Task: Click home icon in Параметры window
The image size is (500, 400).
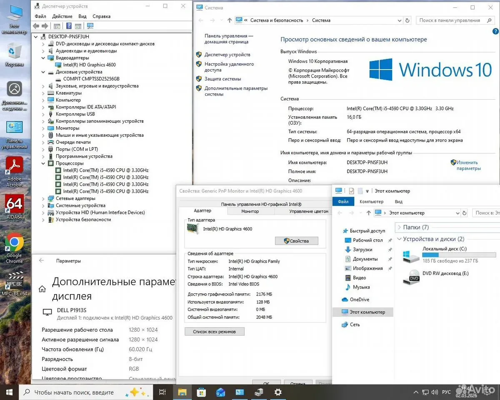Action: [x=42, y=289]
